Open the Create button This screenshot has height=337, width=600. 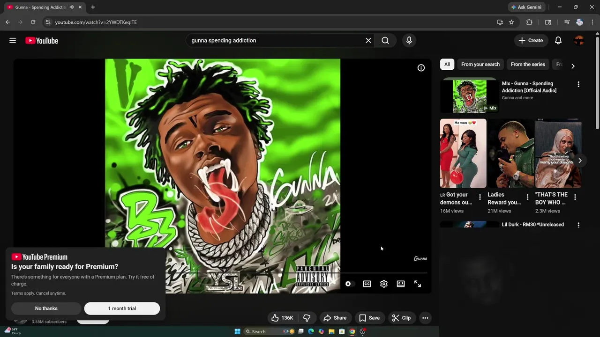click(531, 41)
